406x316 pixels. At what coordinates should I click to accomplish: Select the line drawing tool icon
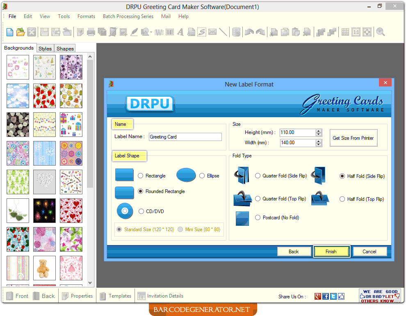(x=224, y=32)
